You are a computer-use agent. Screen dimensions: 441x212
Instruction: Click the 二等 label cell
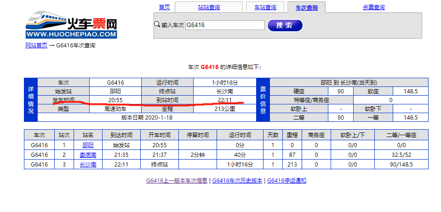click(299, 118)
